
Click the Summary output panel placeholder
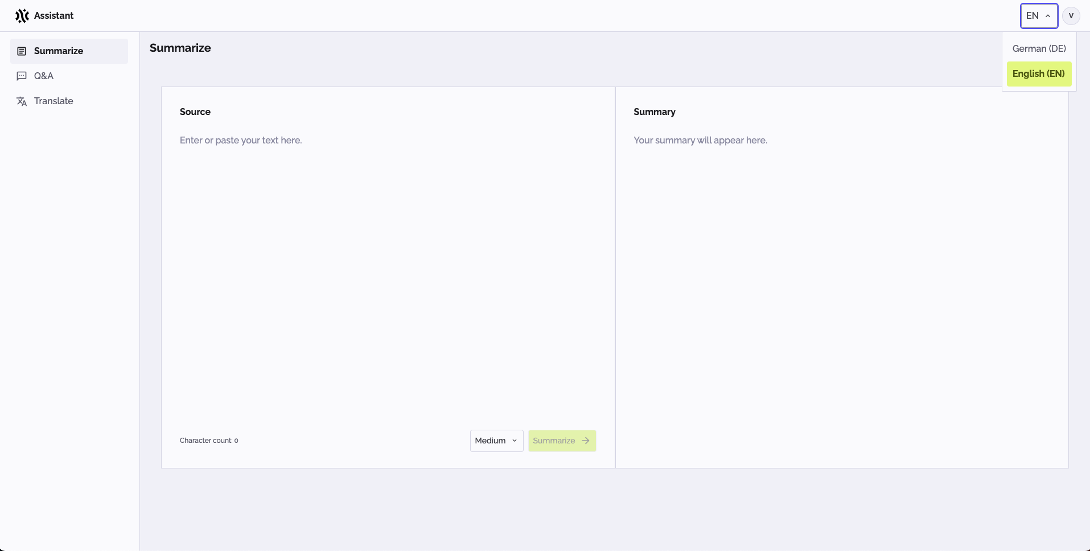point(700,141)
